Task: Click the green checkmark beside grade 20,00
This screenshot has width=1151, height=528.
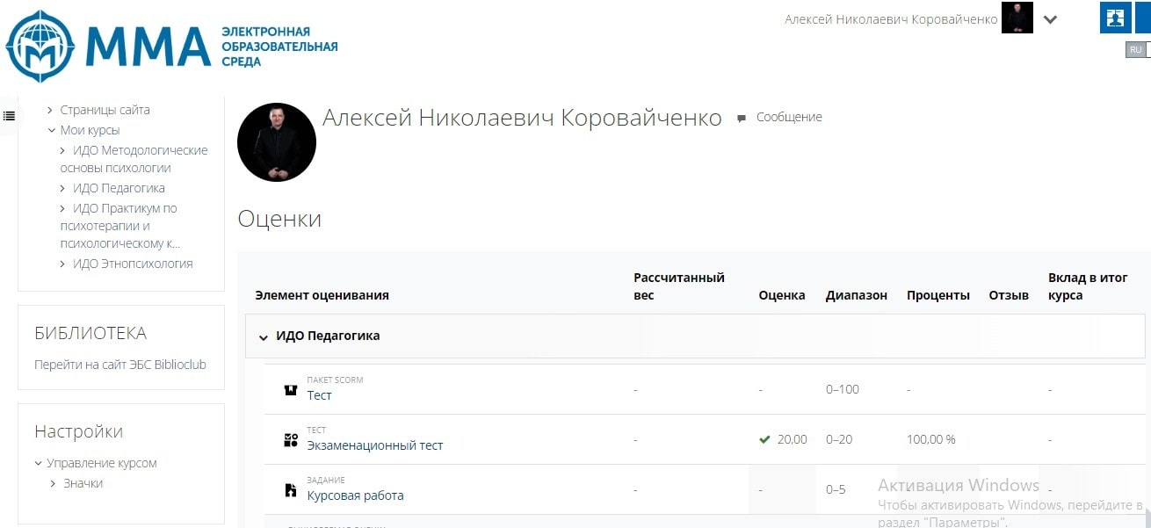Action: (x=764, y=439)
